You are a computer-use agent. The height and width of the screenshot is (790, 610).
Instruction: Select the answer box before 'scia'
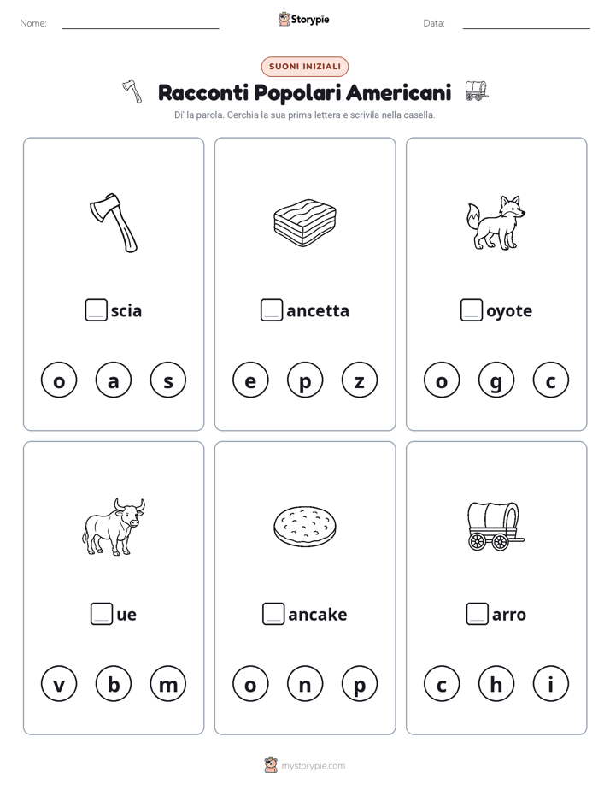click(x=97, y=310)
